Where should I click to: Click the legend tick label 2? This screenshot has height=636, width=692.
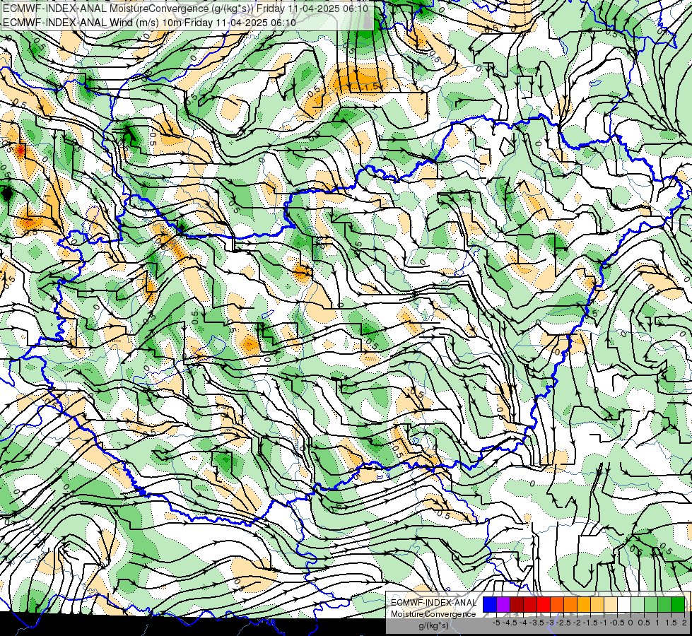(684, 623)
